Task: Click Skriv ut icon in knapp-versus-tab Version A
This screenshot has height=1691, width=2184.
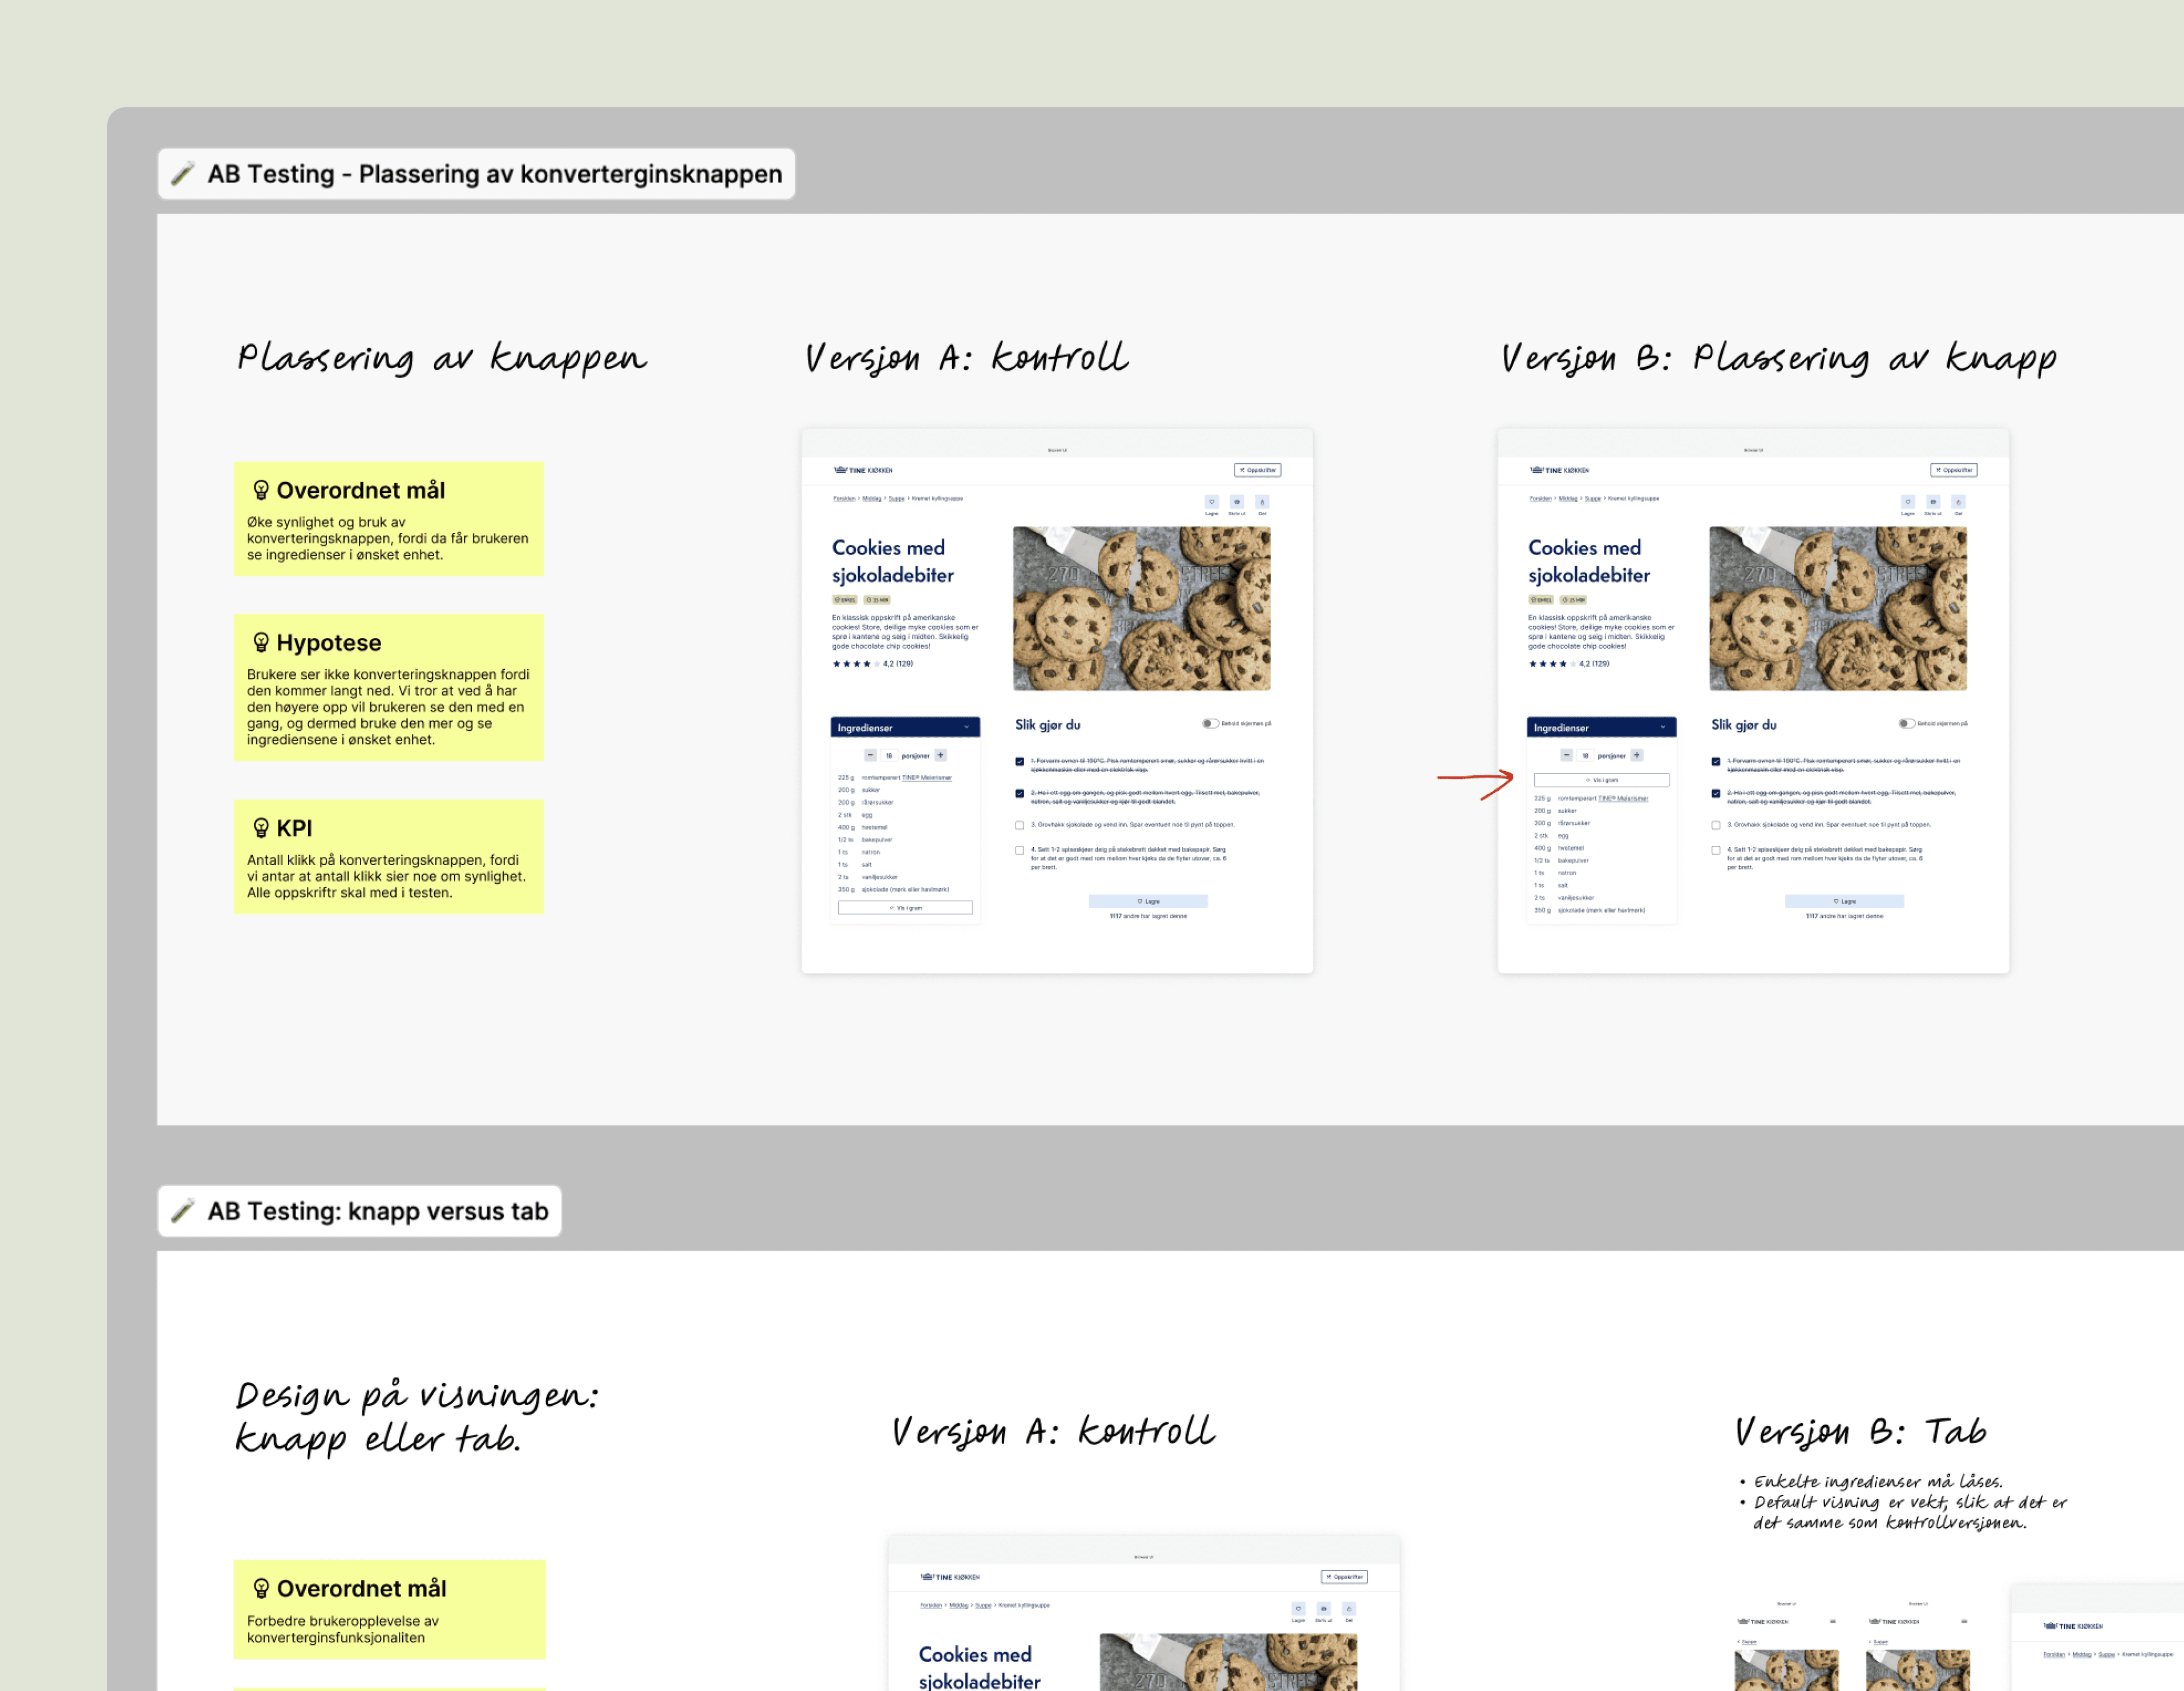Action: click(1324, 1609)
